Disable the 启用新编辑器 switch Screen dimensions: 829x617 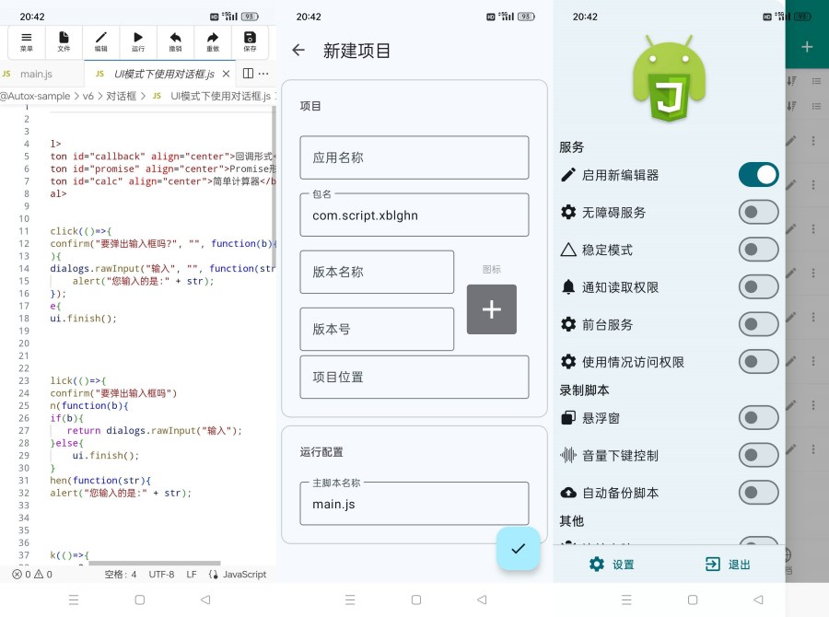pyautogui.click(x=758, y=175)
